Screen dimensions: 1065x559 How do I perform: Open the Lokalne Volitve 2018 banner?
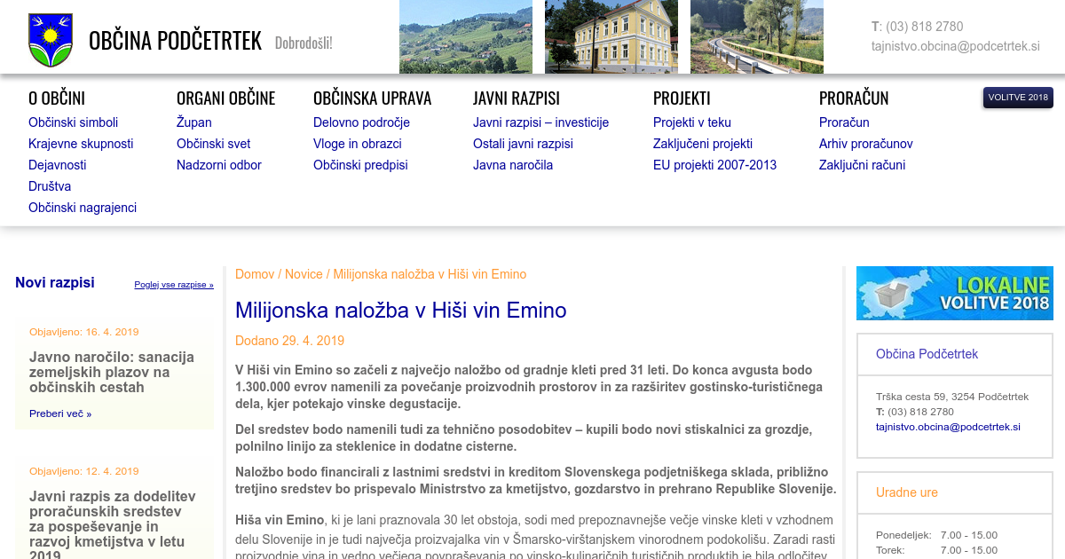point(954,293)
